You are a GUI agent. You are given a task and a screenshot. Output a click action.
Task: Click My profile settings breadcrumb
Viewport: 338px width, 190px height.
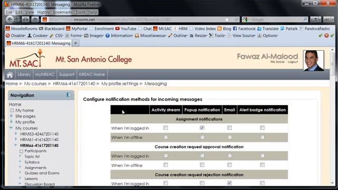(120, 84)
